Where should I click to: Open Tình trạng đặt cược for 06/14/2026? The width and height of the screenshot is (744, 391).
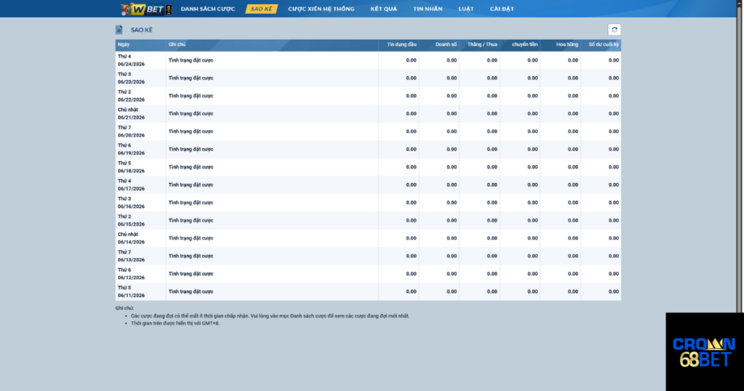click(191, 238)
